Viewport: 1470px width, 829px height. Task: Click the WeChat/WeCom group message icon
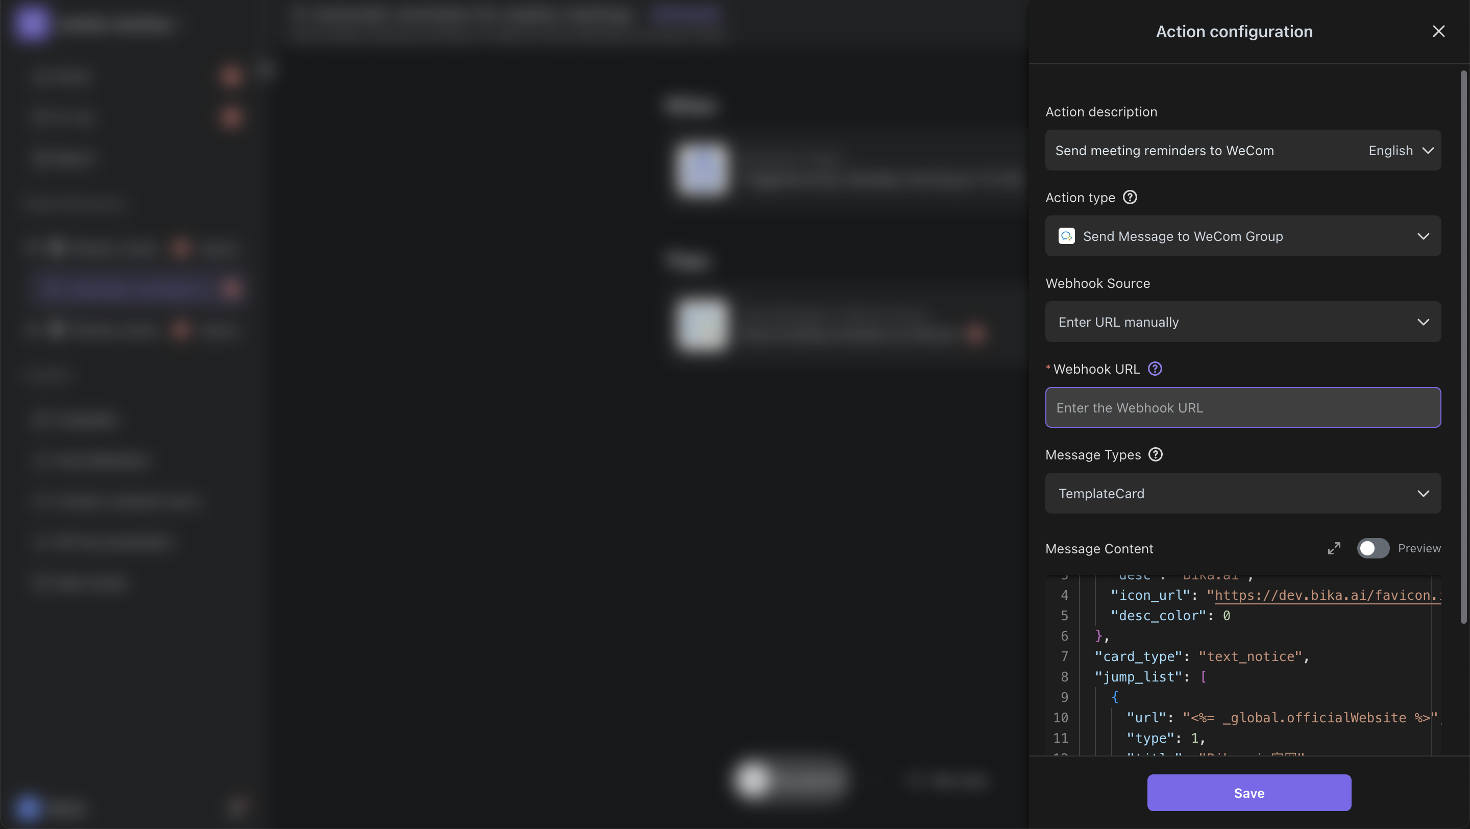1064,234
